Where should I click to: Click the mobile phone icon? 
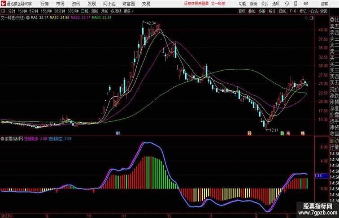point(296,4)
